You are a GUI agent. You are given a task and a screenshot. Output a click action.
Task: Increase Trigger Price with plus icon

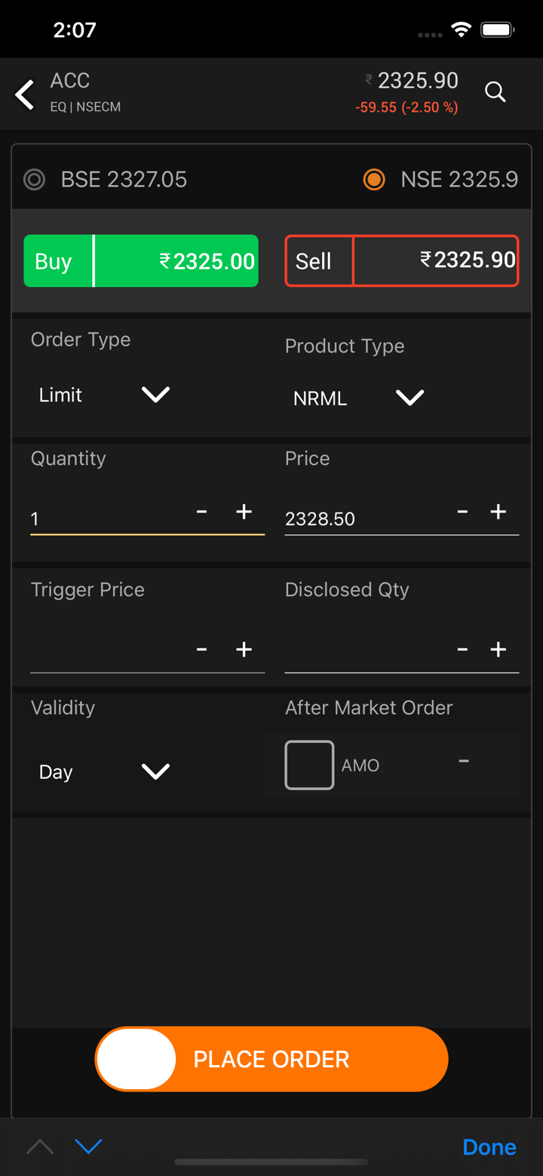pyautogui.click(x=244, y=649)
